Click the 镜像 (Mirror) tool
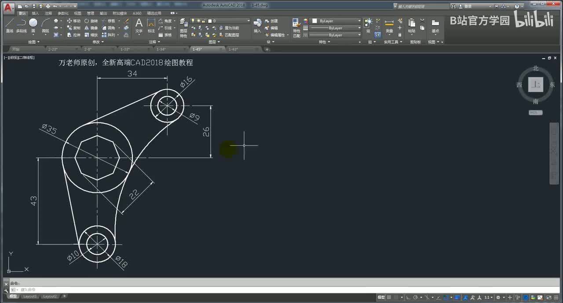This screenshot has height=303, width=563. pos(91,28)
